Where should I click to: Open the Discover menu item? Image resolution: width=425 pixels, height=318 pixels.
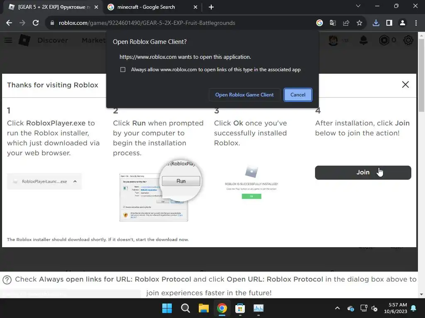[53, 40]
